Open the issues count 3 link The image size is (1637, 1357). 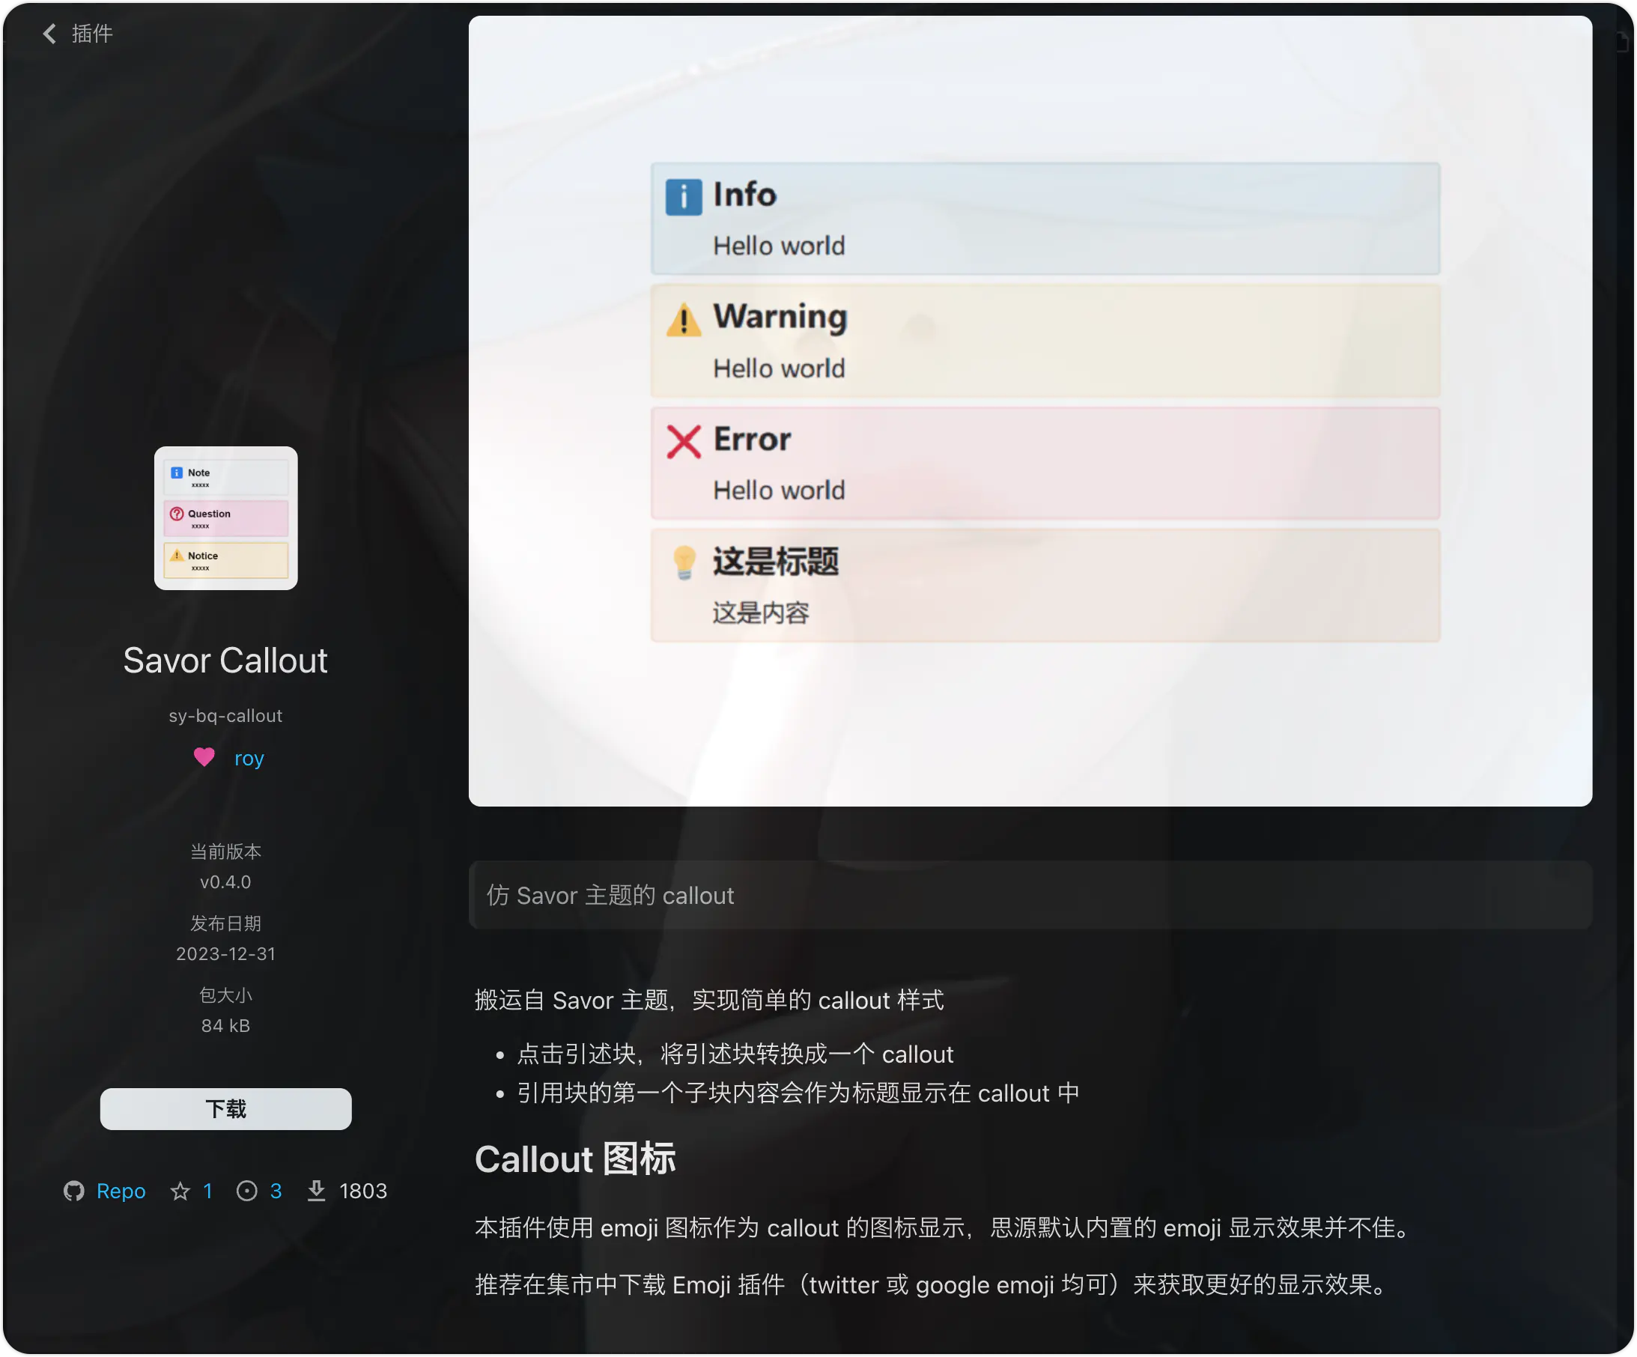point(275,1191)
